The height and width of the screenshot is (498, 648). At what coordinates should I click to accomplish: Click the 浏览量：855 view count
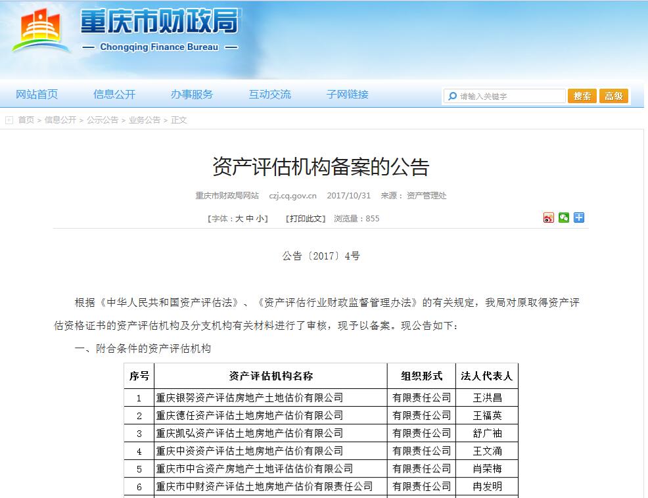[357, 219]
